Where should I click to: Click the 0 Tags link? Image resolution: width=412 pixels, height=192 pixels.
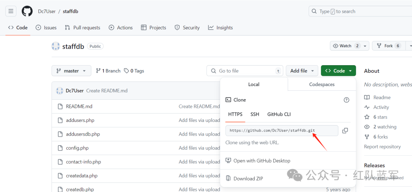click(x=134, y=71)
